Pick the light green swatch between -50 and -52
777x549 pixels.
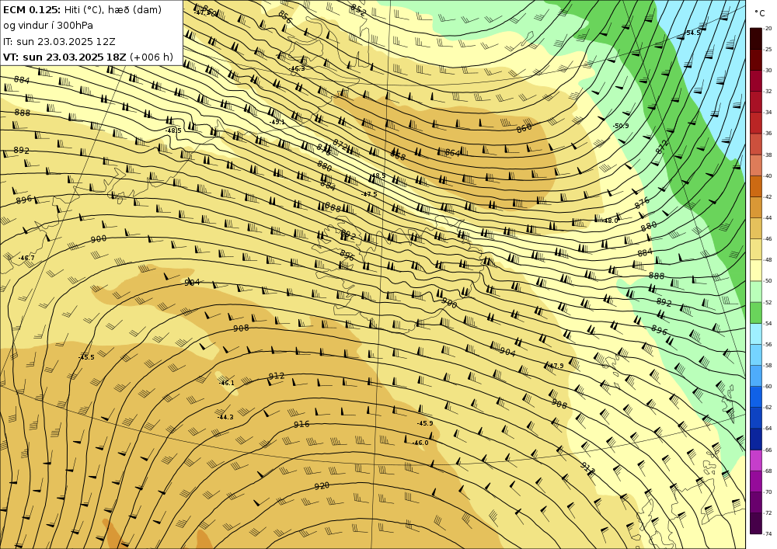pos(756,291)
